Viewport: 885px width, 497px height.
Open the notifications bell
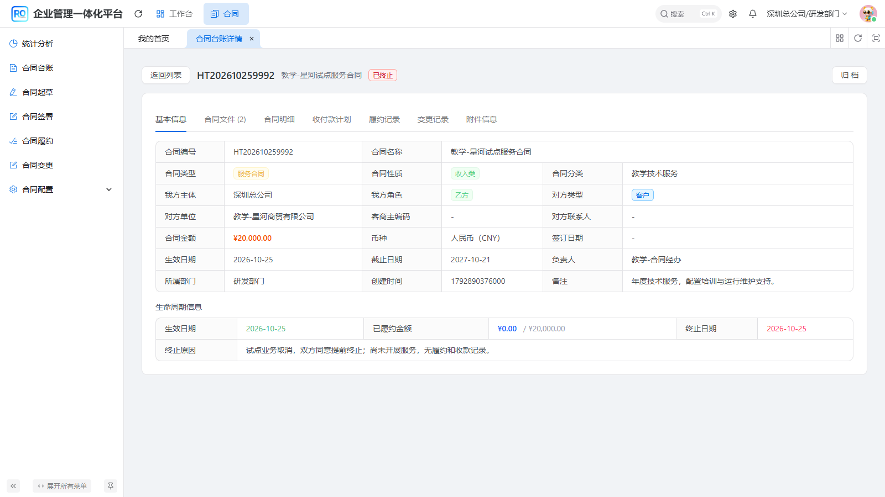coord(753,14)
